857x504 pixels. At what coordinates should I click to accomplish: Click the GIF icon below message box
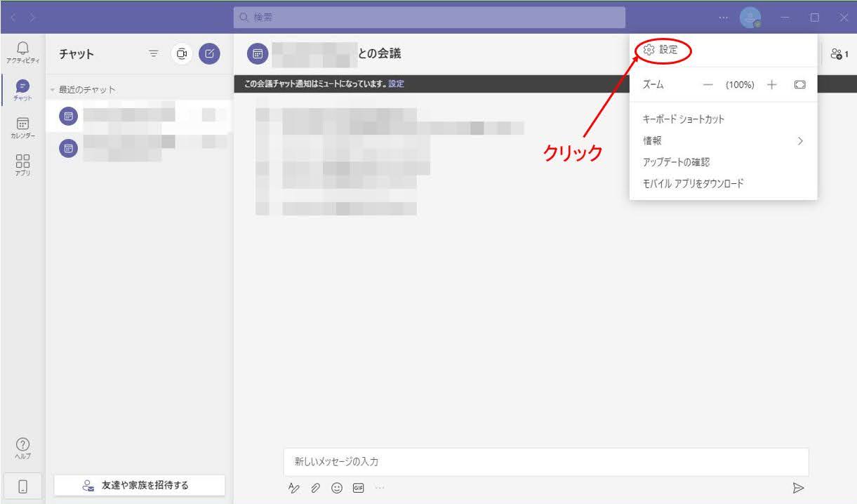(x=358, y=487)
